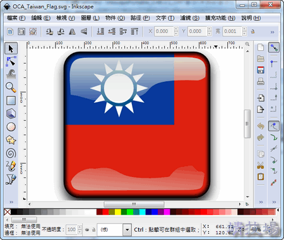Click the Paste clipboard icon
This screenshot has height=240, width=284.
261,177
